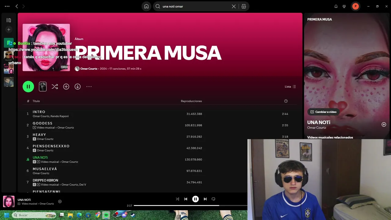Open File Explorer from the taskbar
391x220 pixels.
point(70,215)
